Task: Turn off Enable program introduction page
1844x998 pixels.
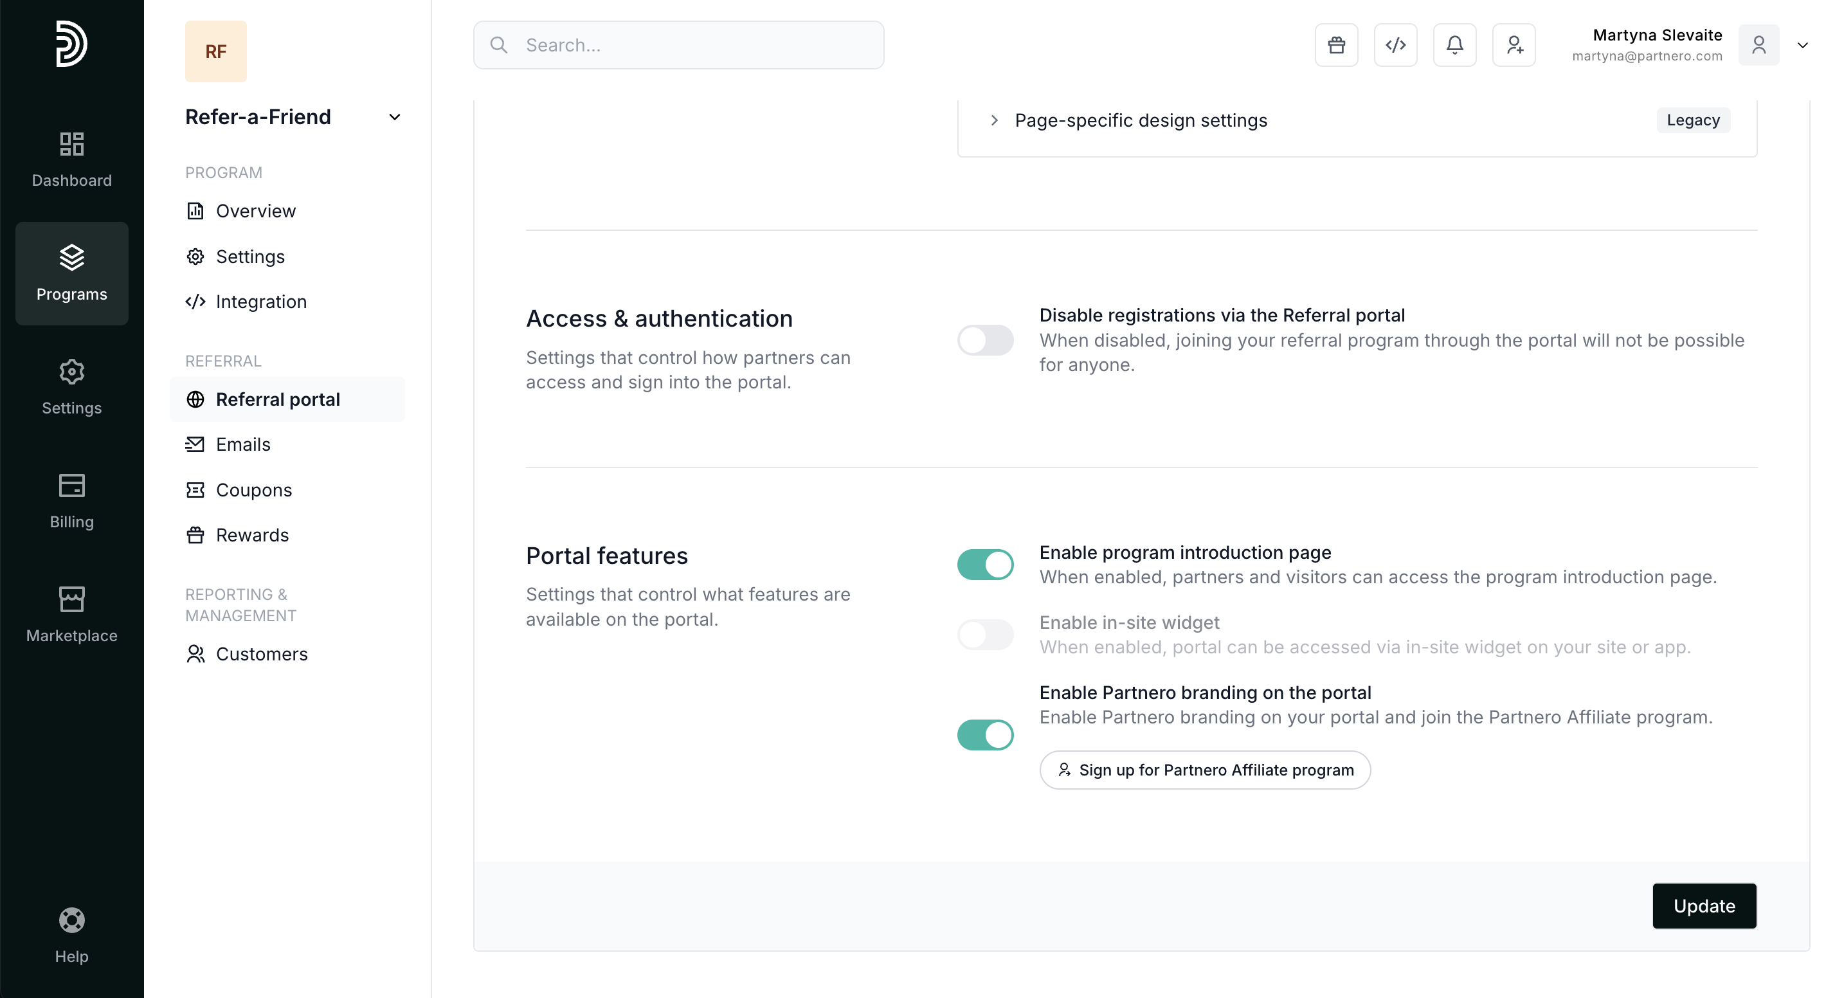Action: pos(985,564)
